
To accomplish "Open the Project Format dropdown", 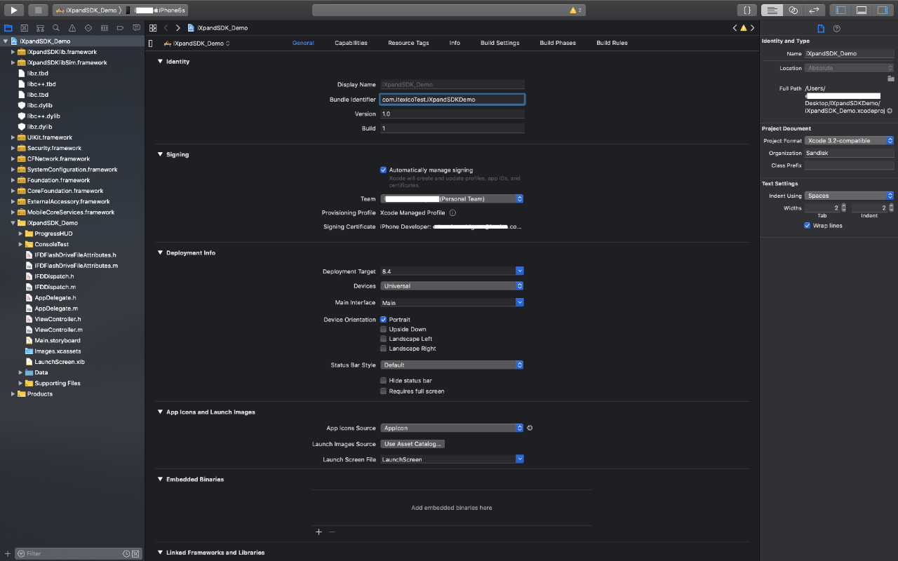I will click(x=849, y=140).
